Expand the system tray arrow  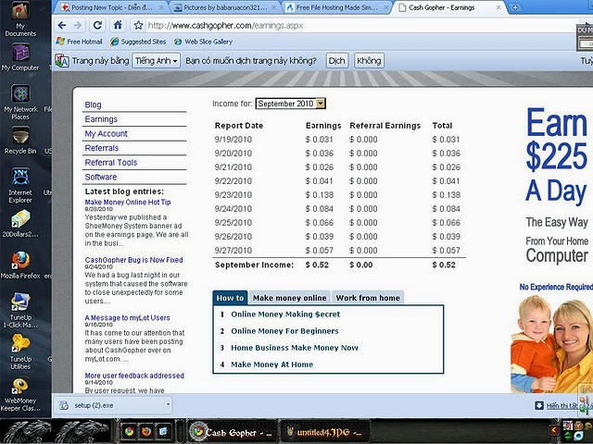point(554,429)
